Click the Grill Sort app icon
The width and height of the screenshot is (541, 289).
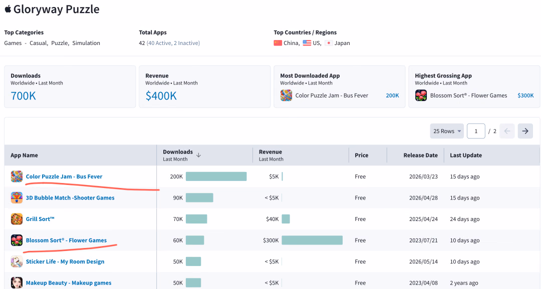tap(17, 219)
